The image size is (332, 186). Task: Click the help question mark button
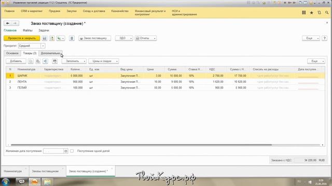point(324,38)
